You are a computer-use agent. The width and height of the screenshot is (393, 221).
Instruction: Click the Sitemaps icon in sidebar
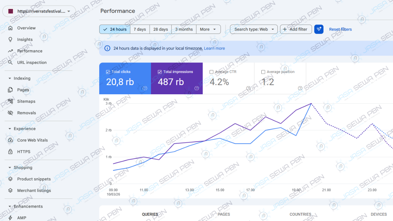click(10, 101)
